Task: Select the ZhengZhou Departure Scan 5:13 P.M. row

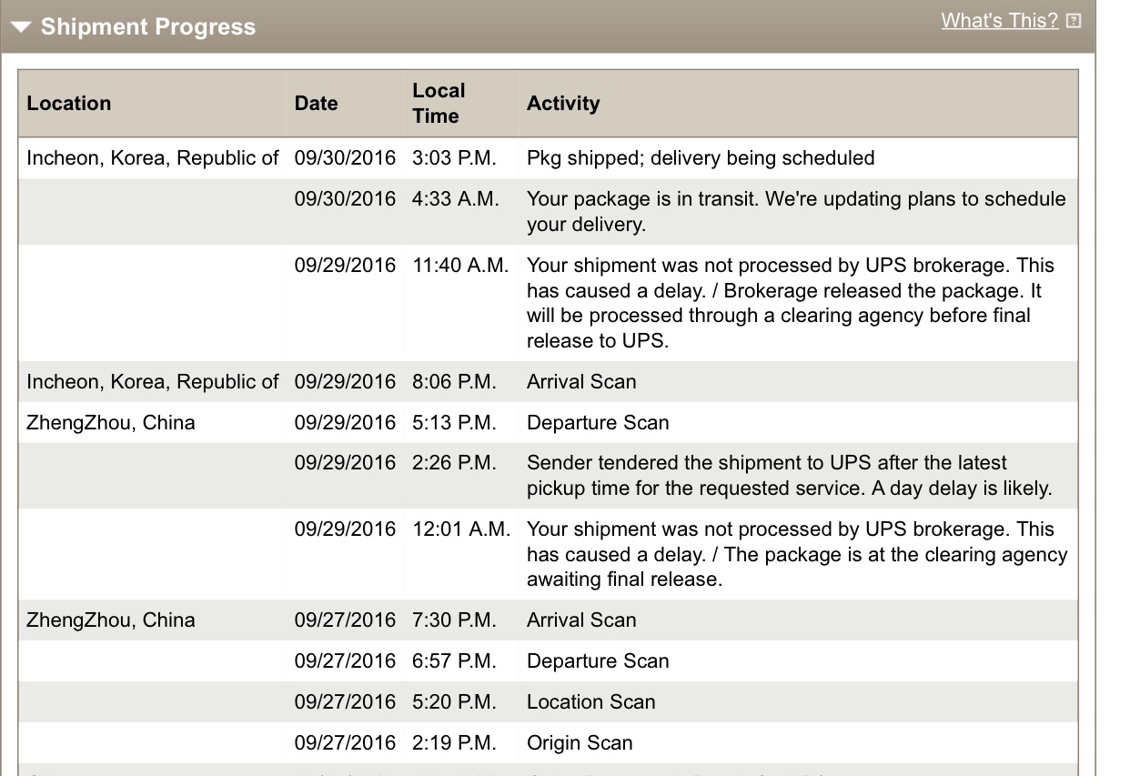Action: (548, 422)
